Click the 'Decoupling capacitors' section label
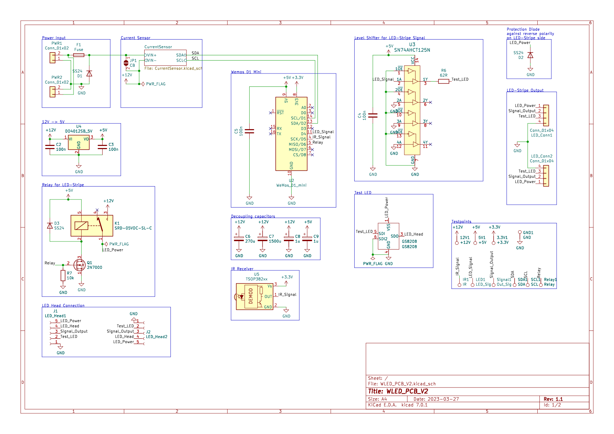Viewport: 614px width, 434px height. [253, 216]
